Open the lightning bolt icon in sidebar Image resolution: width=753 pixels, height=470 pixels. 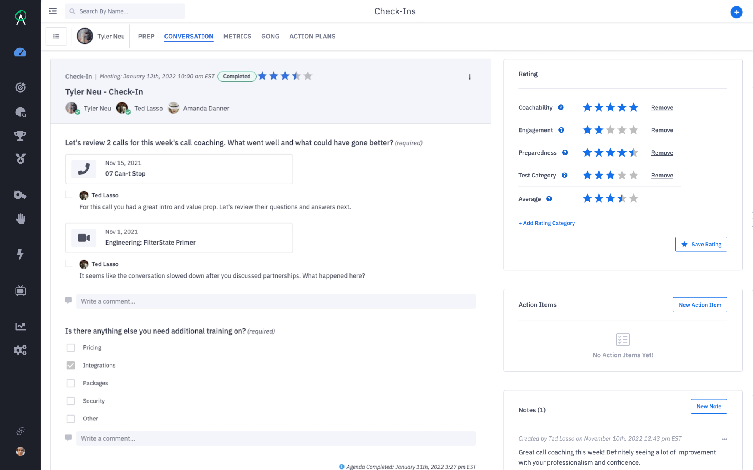[21, 255]
